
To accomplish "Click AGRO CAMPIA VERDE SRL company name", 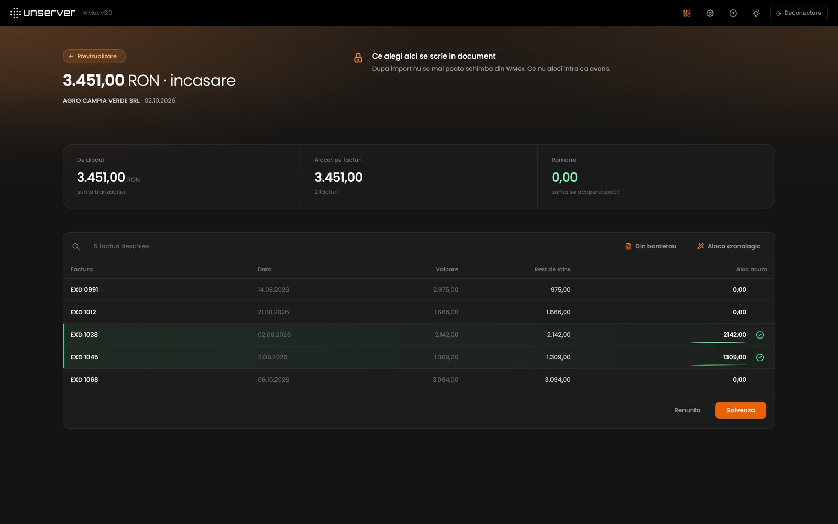I will 101,101.
